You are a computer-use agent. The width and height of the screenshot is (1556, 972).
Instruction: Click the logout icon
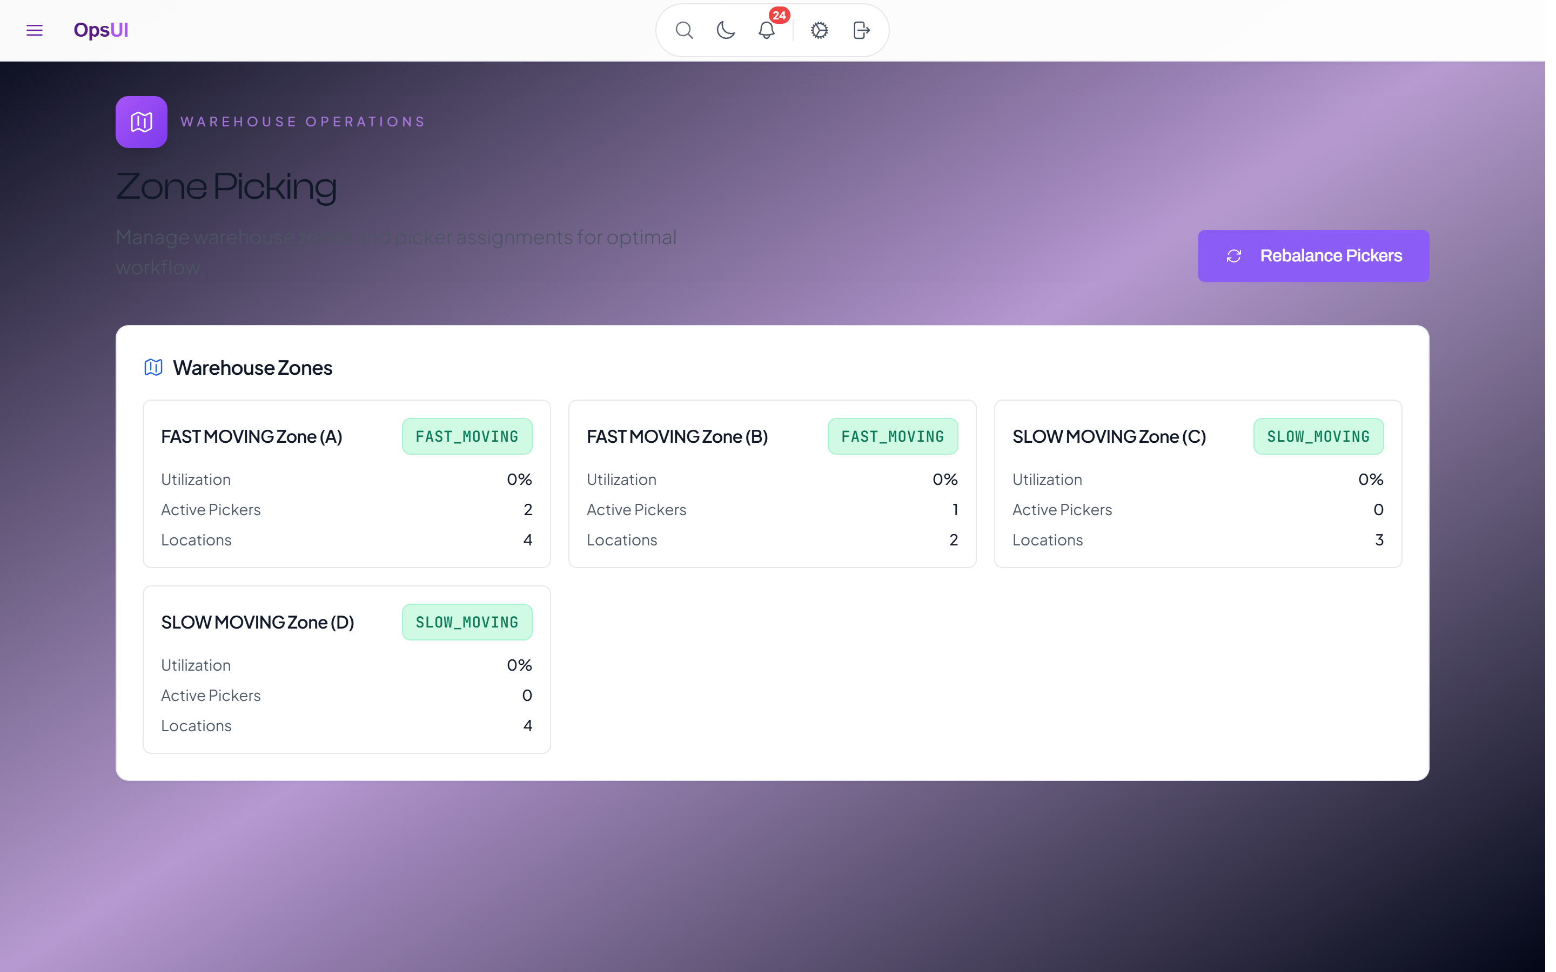pos(861,30)
